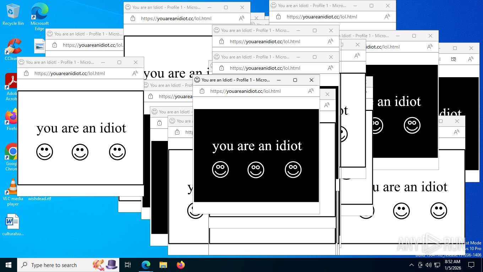This screenshot has width=483, height=272.
Task: Open Task View from the taskbar
Action: pyautogui.click(x=128, y=265)
